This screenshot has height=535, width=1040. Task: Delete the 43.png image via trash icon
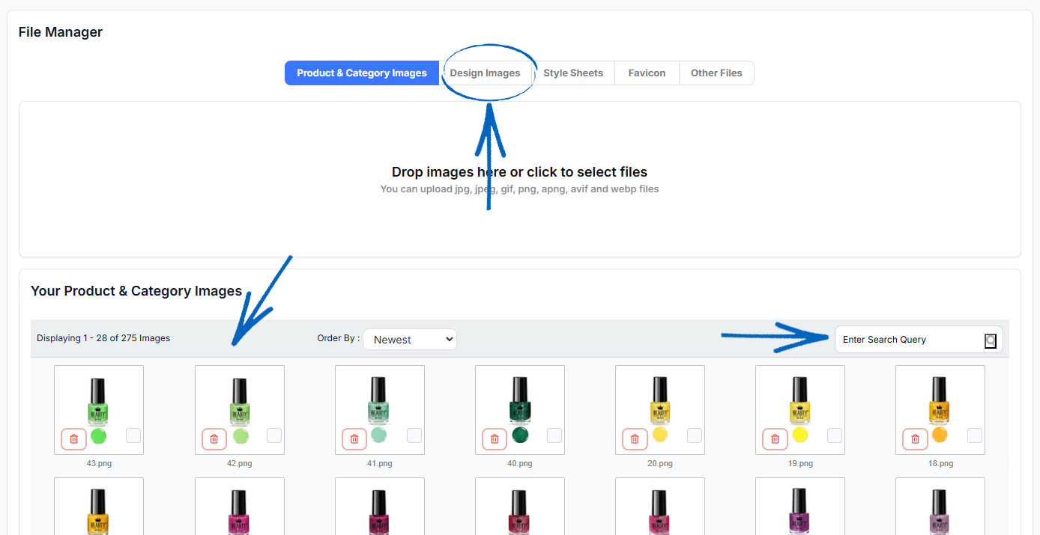73,439
